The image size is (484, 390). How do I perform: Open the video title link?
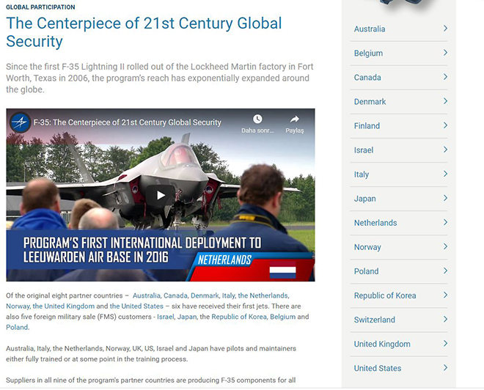click(127, 122)
